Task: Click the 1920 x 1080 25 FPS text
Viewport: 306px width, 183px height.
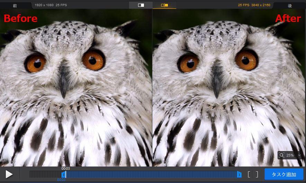Action: point(51,5)
